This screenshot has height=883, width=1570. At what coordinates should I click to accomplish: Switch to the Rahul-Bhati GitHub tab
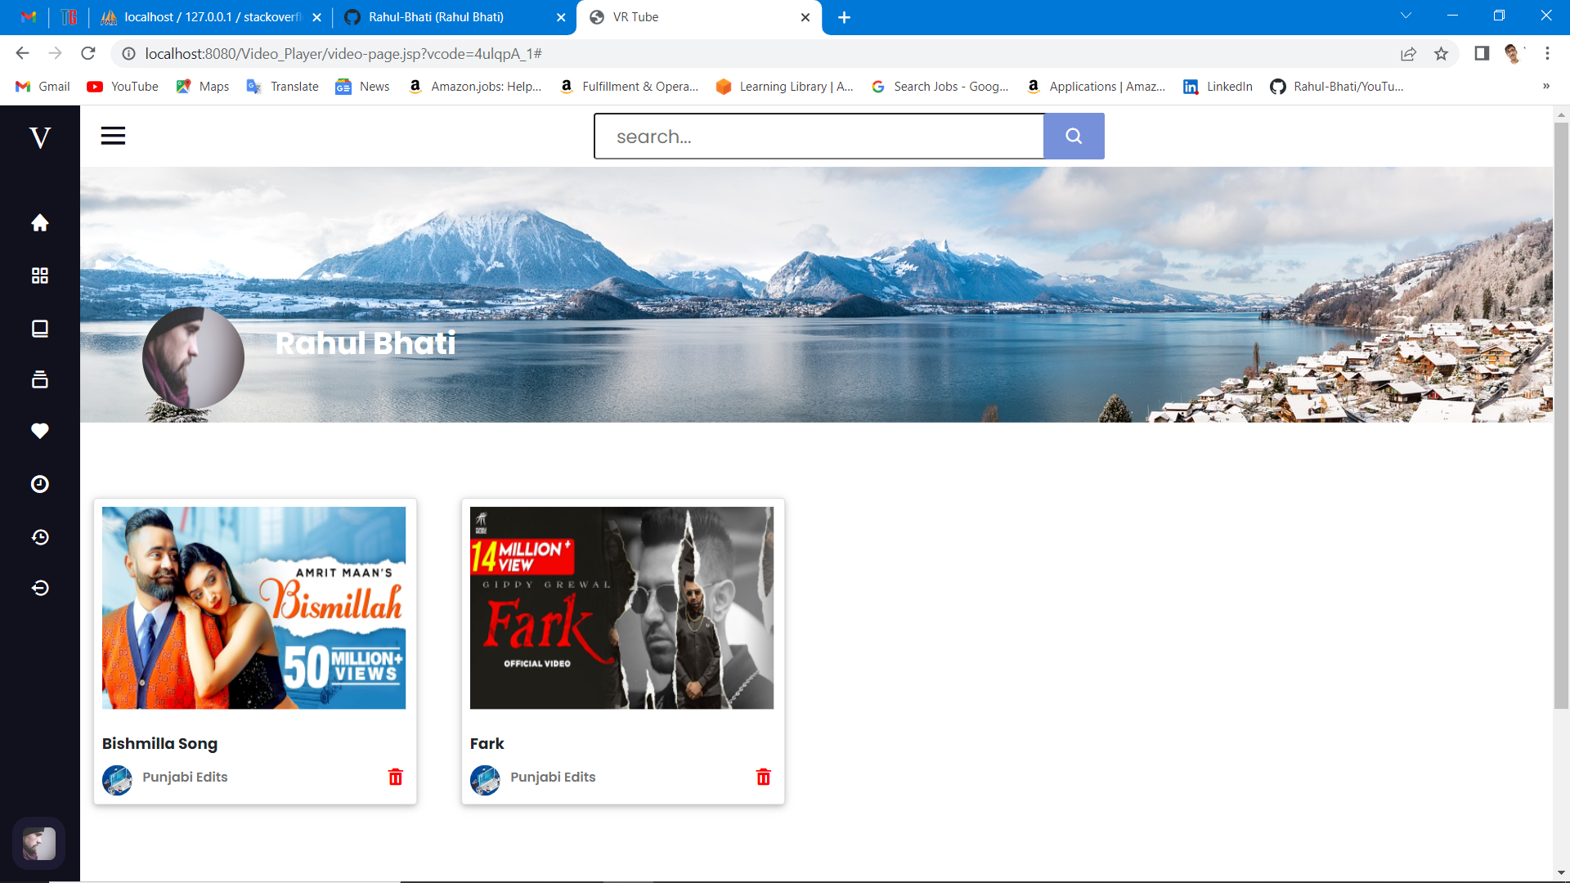[x=436, y=17]
